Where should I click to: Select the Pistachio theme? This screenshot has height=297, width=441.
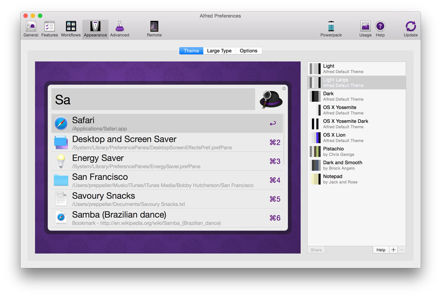[357, 151]
